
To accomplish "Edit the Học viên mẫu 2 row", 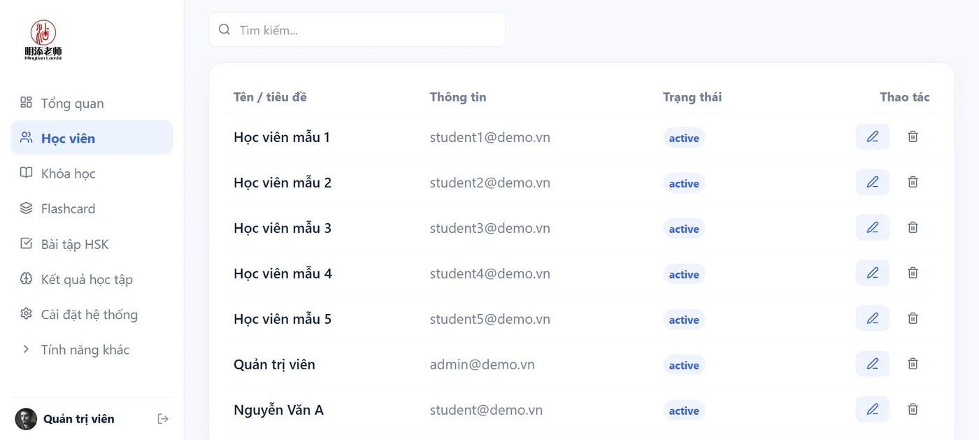I will coord(873,182).
